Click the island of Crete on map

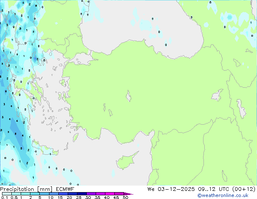click(45, 149)
